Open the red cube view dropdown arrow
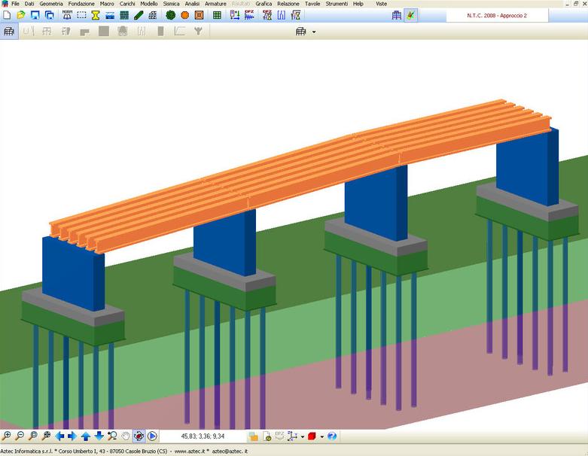 tap(321, 436)
